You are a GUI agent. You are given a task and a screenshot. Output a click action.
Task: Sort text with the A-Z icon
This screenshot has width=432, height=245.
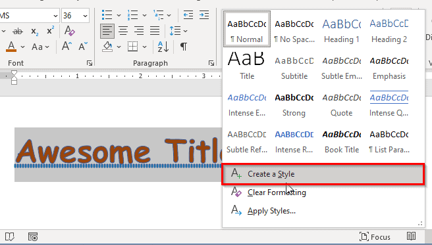[163, 47]
